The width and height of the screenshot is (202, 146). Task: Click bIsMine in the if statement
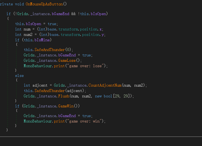point(42,40)
